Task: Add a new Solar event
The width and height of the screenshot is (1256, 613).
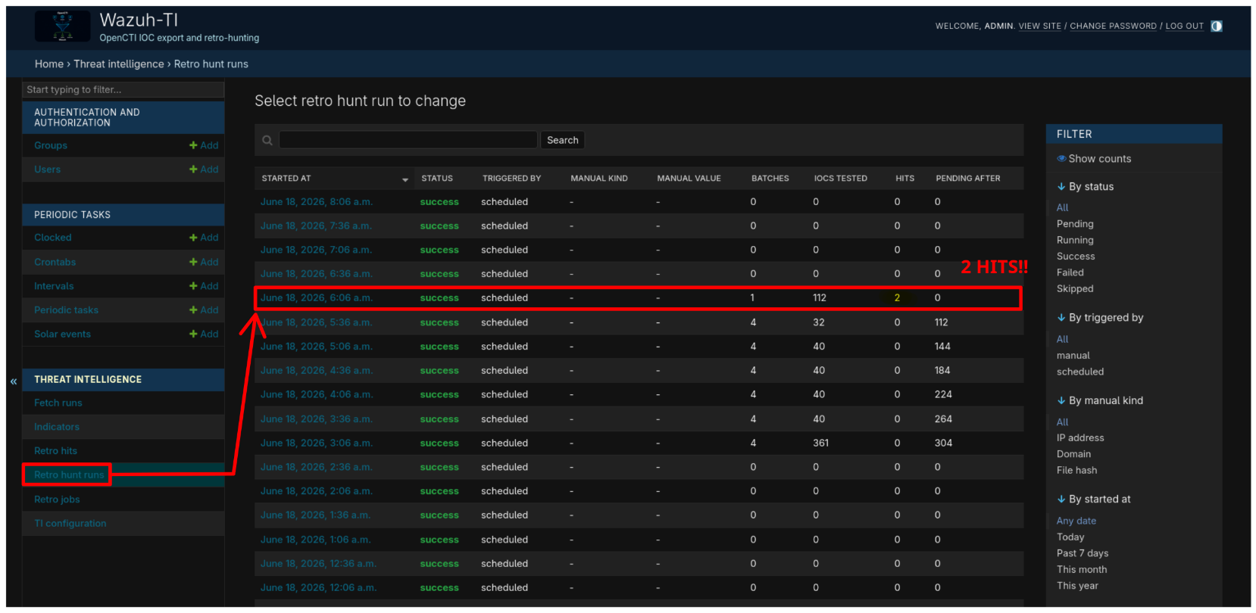Action: pyautogui.click(x=204, y=334)
